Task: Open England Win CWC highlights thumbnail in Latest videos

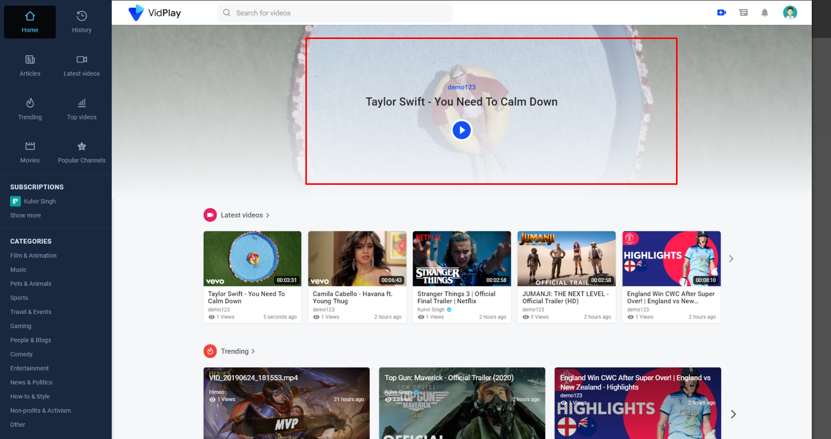Action: (671, 259)
